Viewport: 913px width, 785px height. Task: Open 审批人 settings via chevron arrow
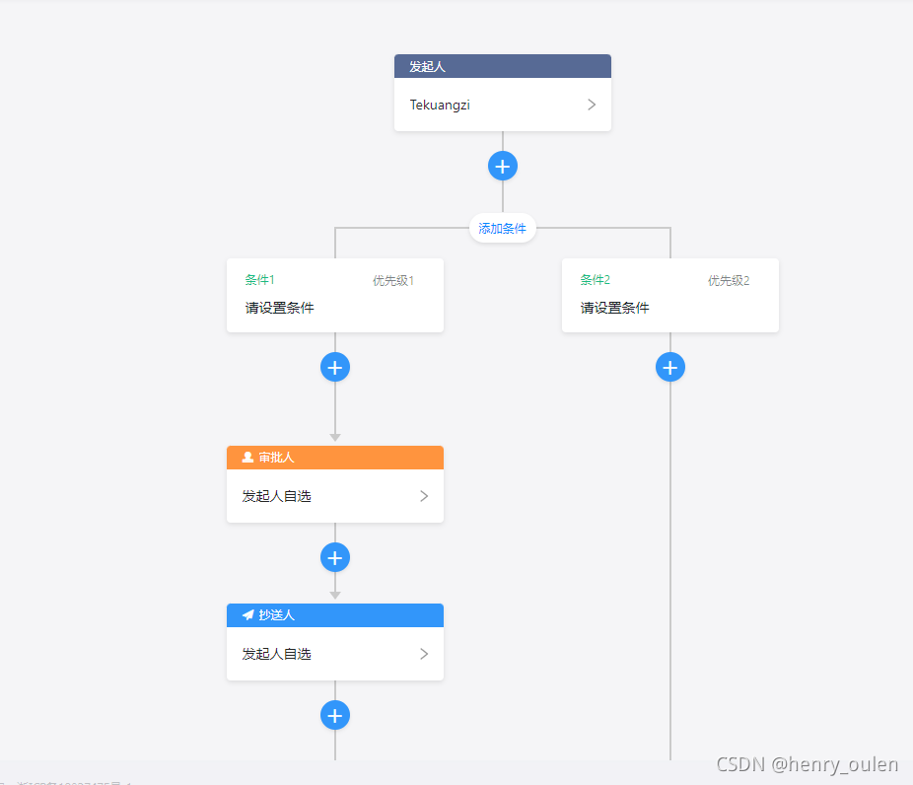424,496
